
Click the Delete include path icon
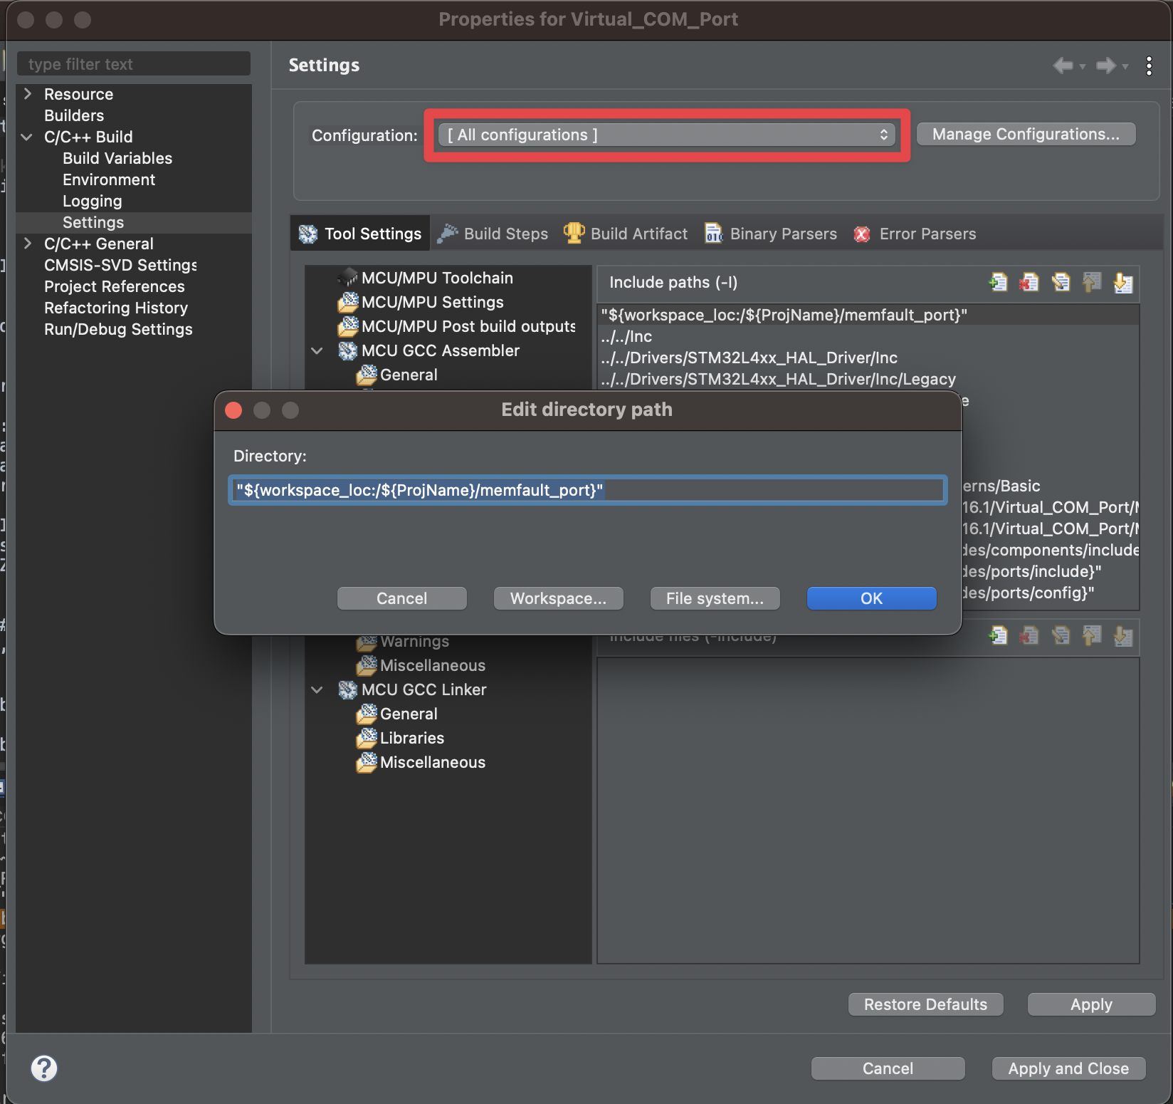[x=1029, y=283]
